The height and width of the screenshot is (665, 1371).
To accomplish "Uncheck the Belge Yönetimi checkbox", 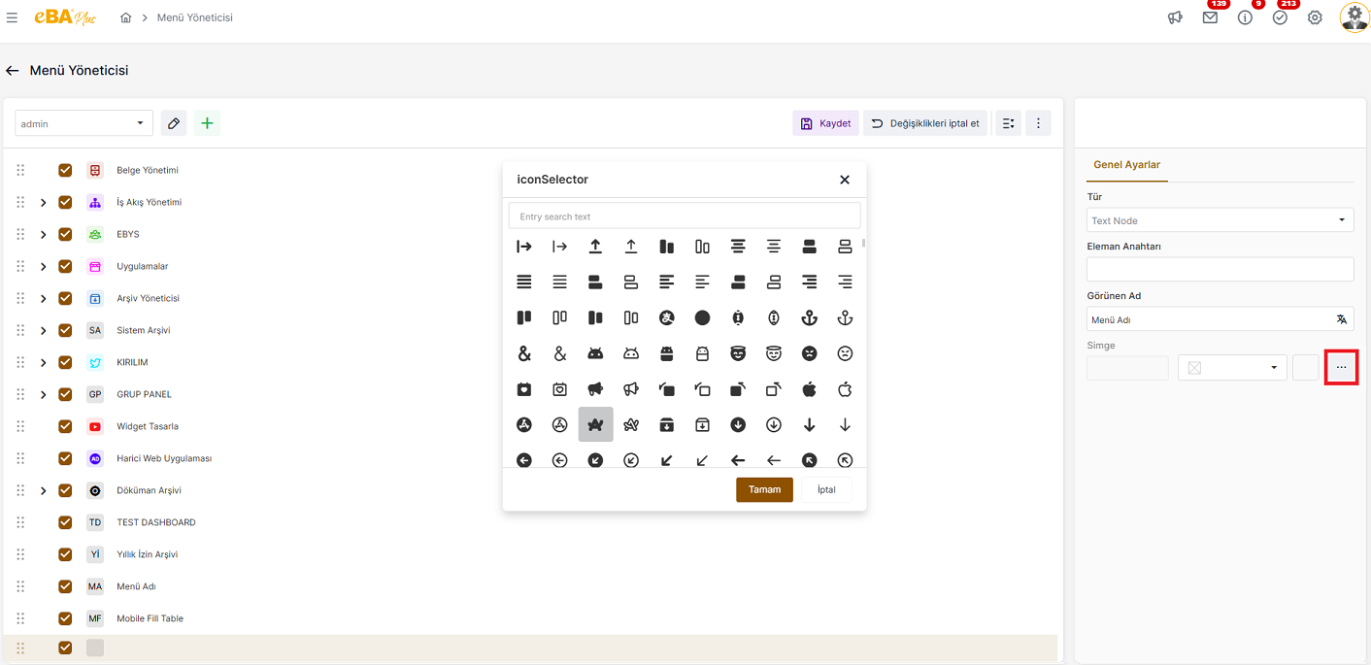I will [65, 170].
